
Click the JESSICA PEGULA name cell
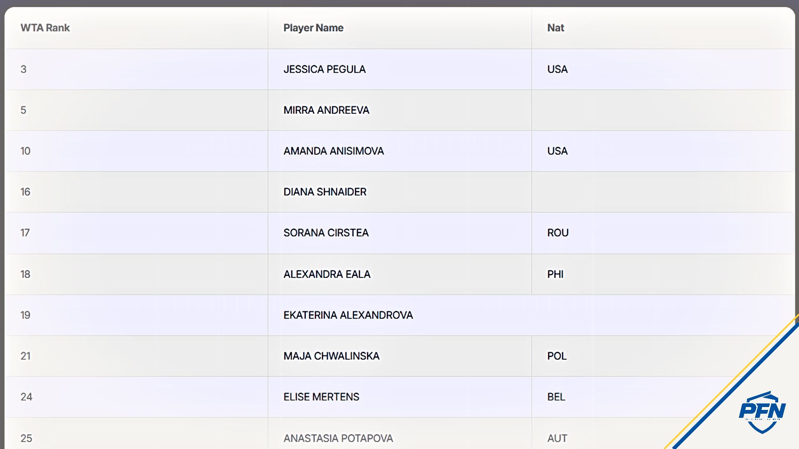point(325,69)
